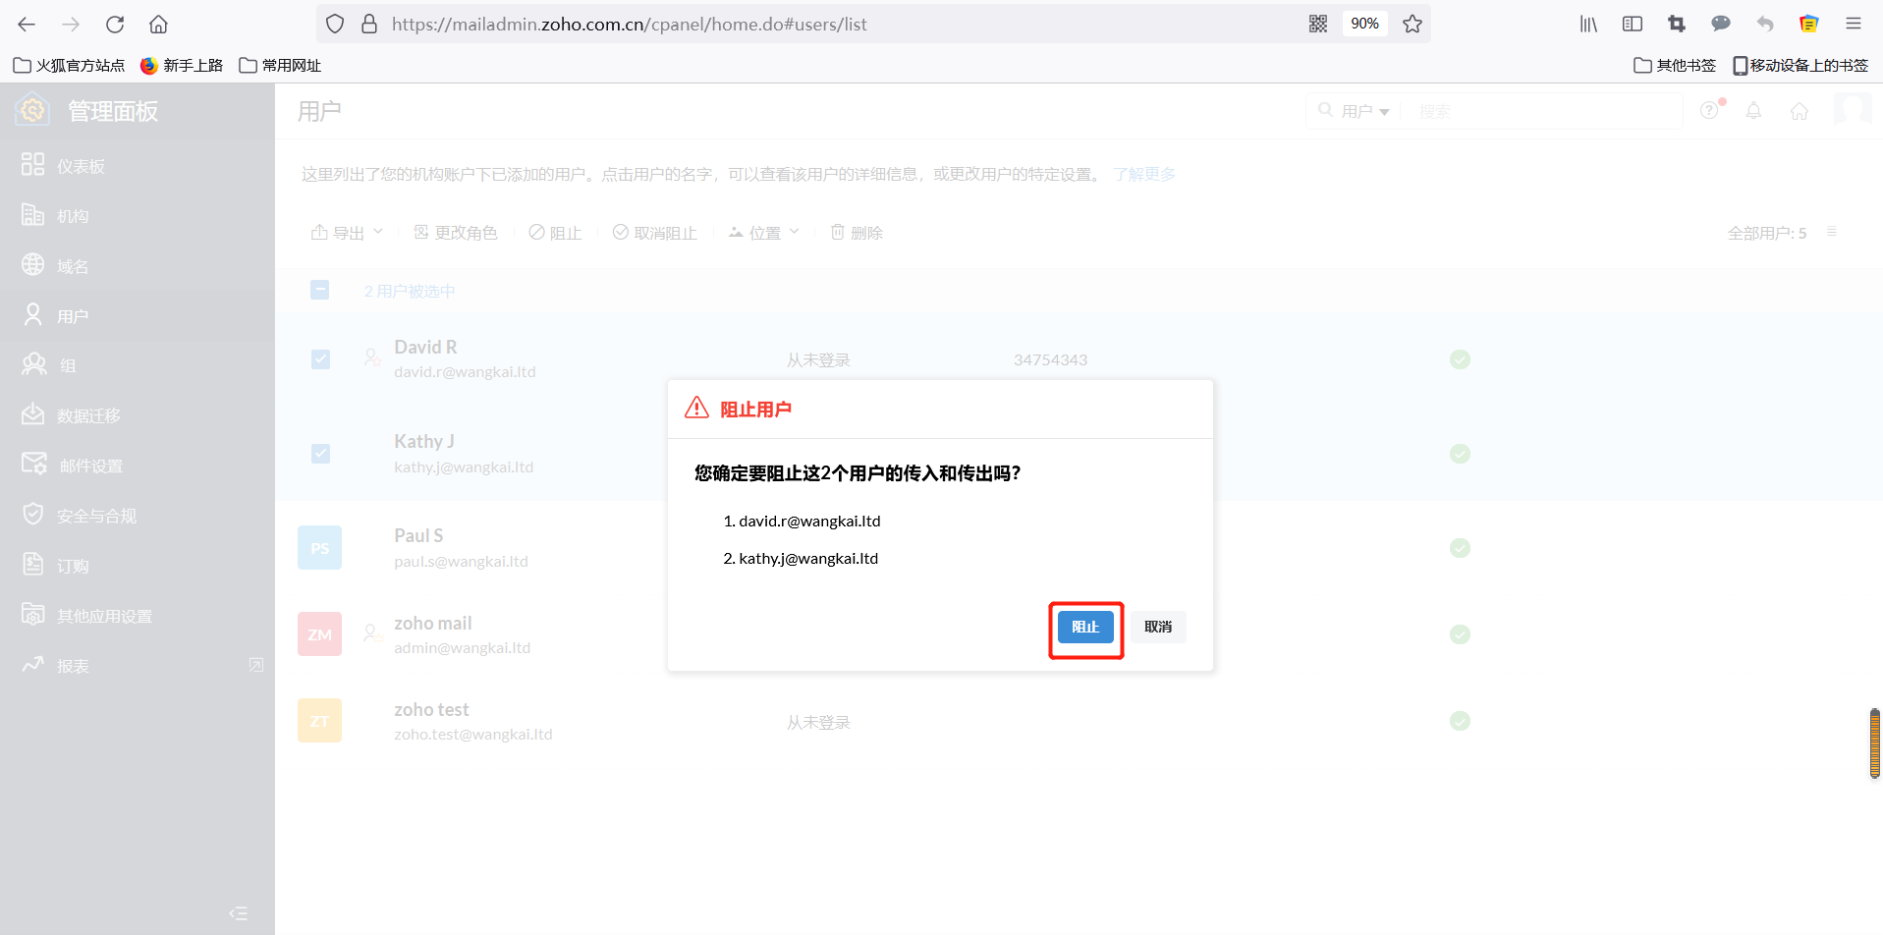Viewport: 1883px width, 935px height.
Task: Open 仪表板 in the sidebar
Action: (x=81, y=166)
